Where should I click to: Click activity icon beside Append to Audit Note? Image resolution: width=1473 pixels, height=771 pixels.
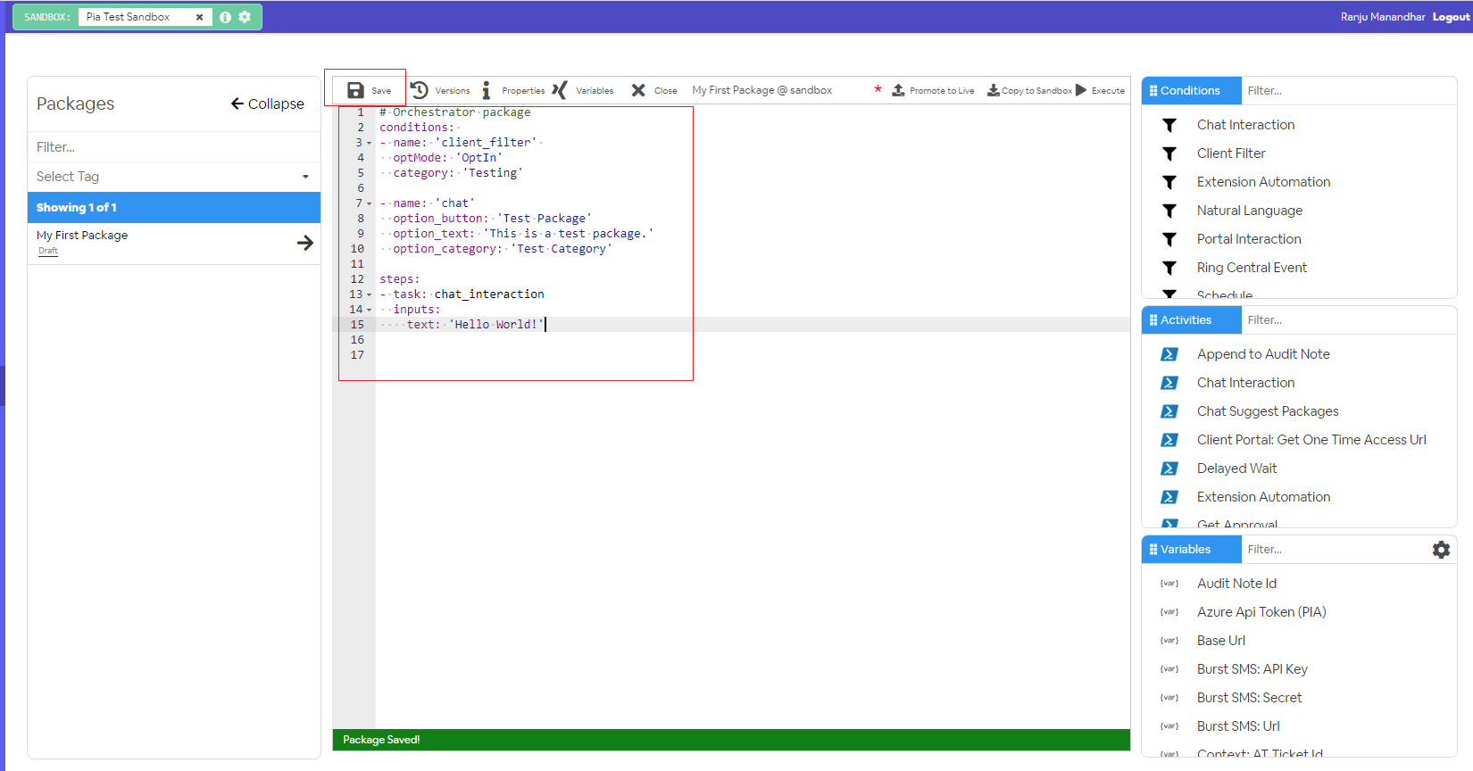click(x=1169, y=354)
